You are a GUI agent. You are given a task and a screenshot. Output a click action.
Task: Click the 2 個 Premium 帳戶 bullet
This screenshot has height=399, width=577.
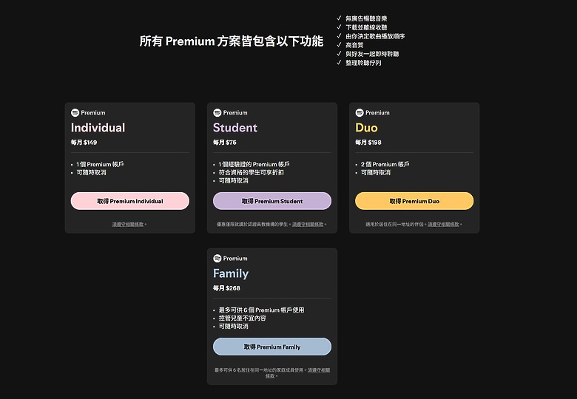[x=385, y=164]
